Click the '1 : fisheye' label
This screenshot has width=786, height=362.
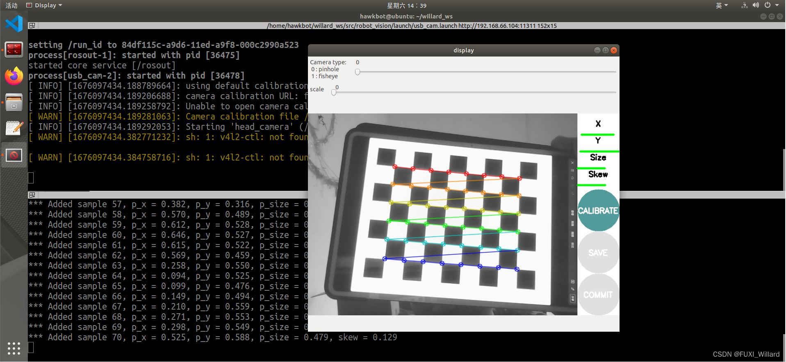point(324,76)
